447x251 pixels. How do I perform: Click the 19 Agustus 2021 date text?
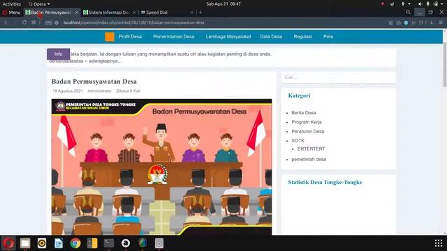pyautogui.click(x=68, y=91)
